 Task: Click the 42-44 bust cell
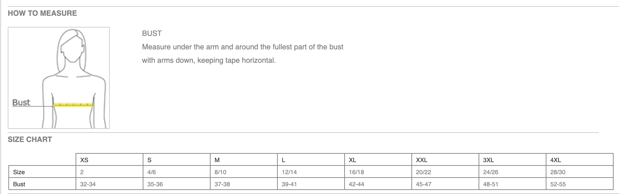pyautogui.click(x=378, y=184)
